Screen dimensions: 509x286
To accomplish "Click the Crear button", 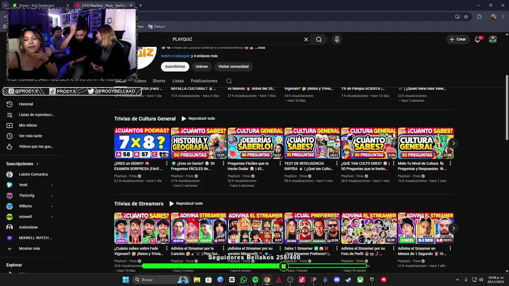I will point(458,39).
